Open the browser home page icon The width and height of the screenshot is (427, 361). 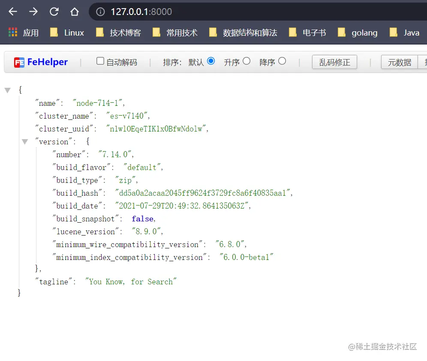tap(74, 12)
